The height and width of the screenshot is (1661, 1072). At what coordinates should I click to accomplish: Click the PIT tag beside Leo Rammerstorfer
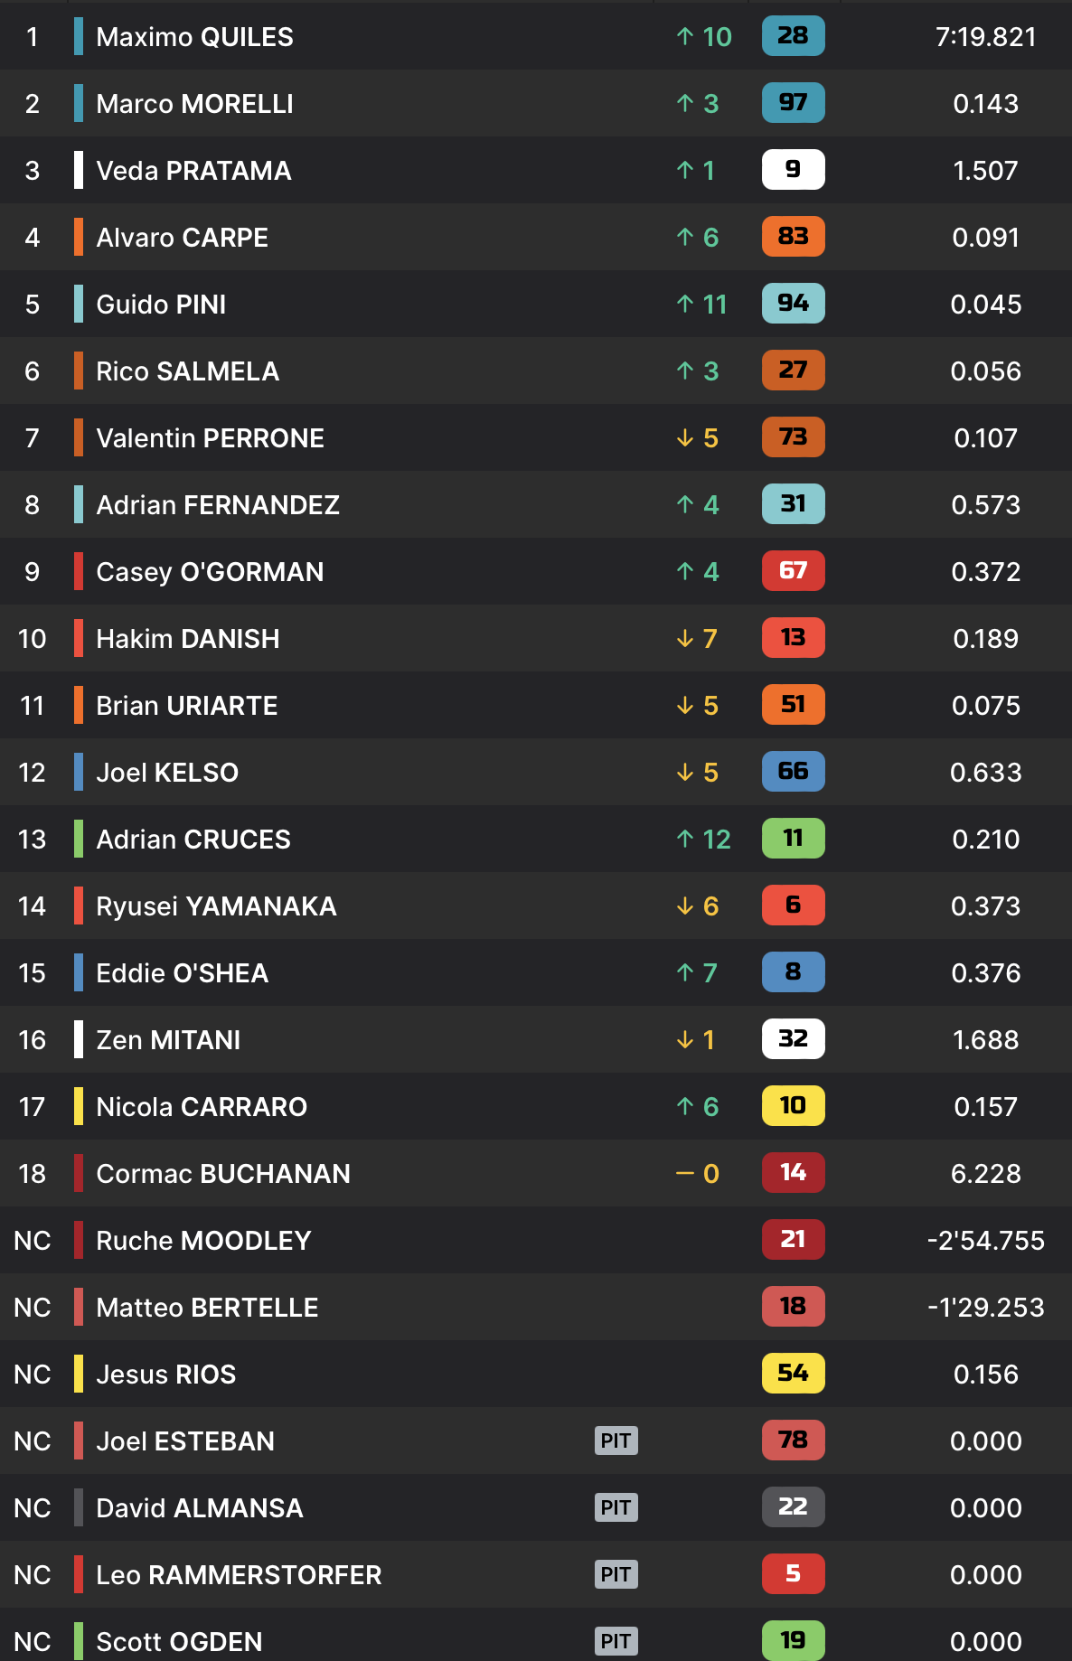pyautogui.click(x=616, y=1574)
